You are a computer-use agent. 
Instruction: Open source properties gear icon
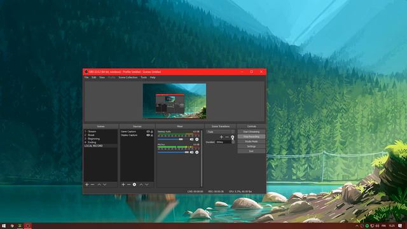point(134,184)
